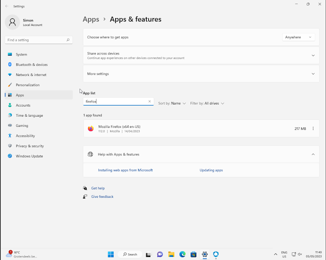Click the Accounts person icon
Viewport: 326px width, 260px height.
coord(10,105)
